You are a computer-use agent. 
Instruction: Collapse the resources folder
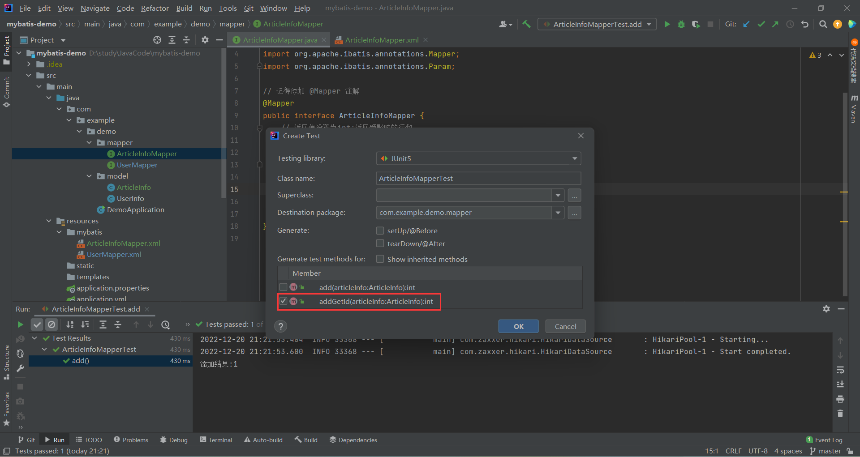pyautogui.click(x=49, y=221)
